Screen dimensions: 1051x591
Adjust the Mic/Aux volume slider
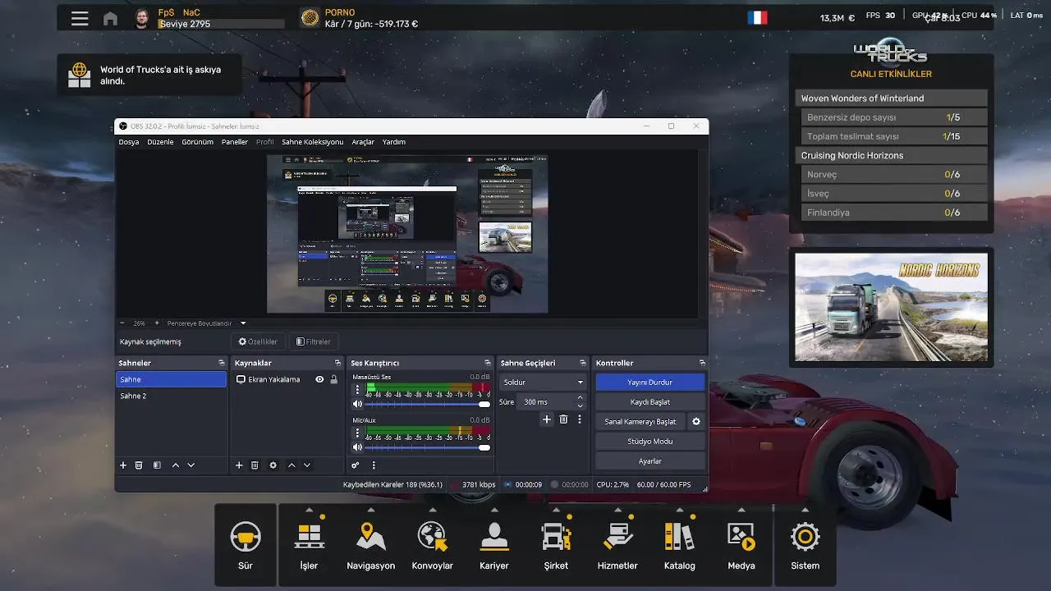tap(426, 447)
